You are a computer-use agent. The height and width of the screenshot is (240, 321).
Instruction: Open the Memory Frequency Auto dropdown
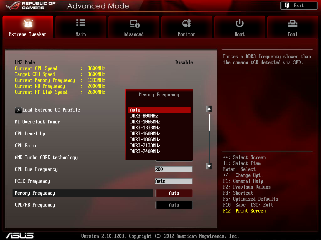174,193
